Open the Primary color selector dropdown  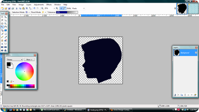point(15,60)
